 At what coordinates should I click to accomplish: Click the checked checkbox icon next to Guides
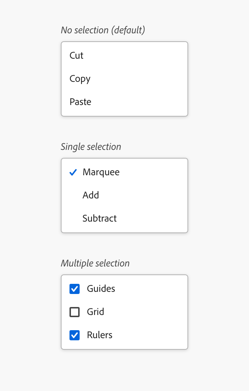point(74,289)
